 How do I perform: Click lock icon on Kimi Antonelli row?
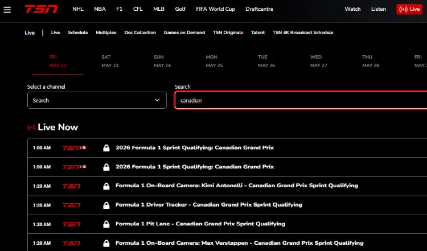(x=106, y=186)
